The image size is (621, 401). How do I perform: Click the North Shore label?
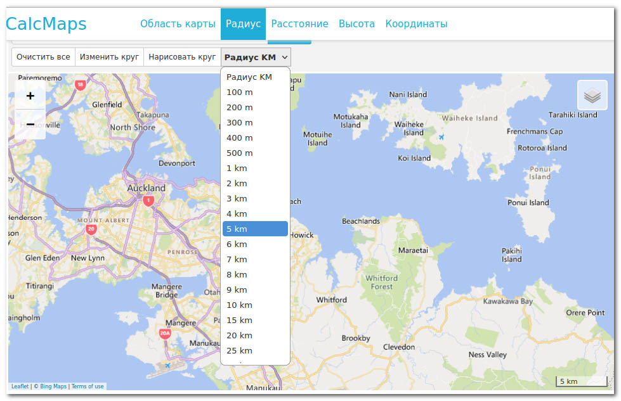pyautogui.click(x=133, y=127)
